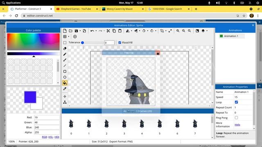Uncheck the Loop checkbox
Viewport: 262px width, 147px height.
pyautogui.click(x=236, y=102)
